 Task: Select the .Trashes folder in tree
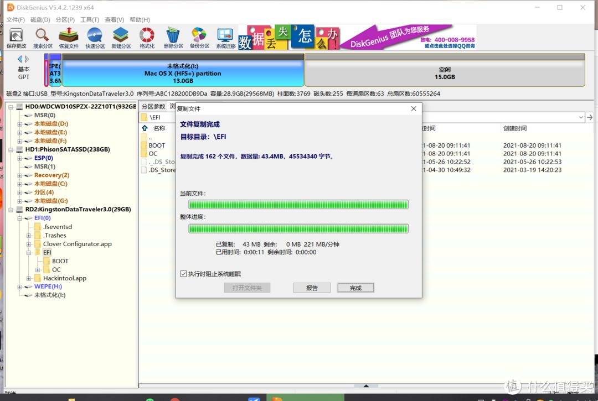click(x=54, y=235)
